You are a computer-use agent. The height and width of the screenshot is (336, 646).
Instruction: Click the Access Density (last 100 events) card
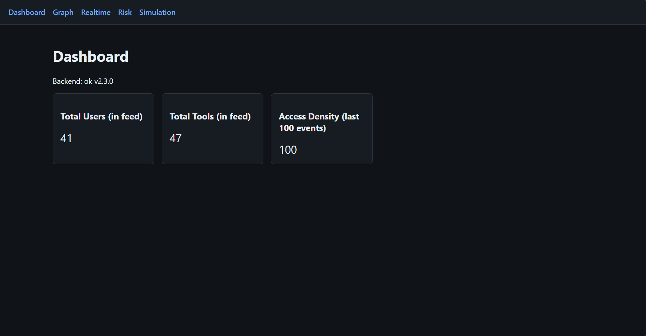pyautogui.click(x=321, y=129)
